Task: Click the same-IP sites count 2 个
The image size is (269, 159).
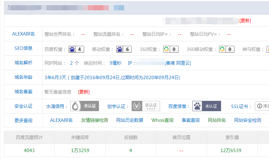Action: point(74,63)
